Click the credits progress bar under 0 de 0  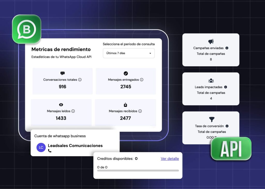pos(138,171)
